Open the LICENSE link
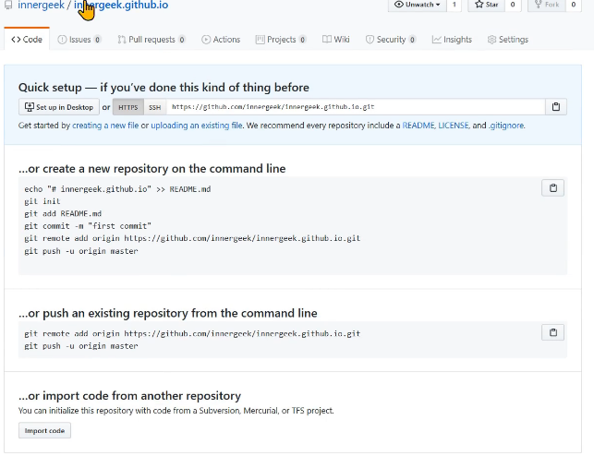Image resolution: width=594 pixels, height=456 pixels. (454, 126)
